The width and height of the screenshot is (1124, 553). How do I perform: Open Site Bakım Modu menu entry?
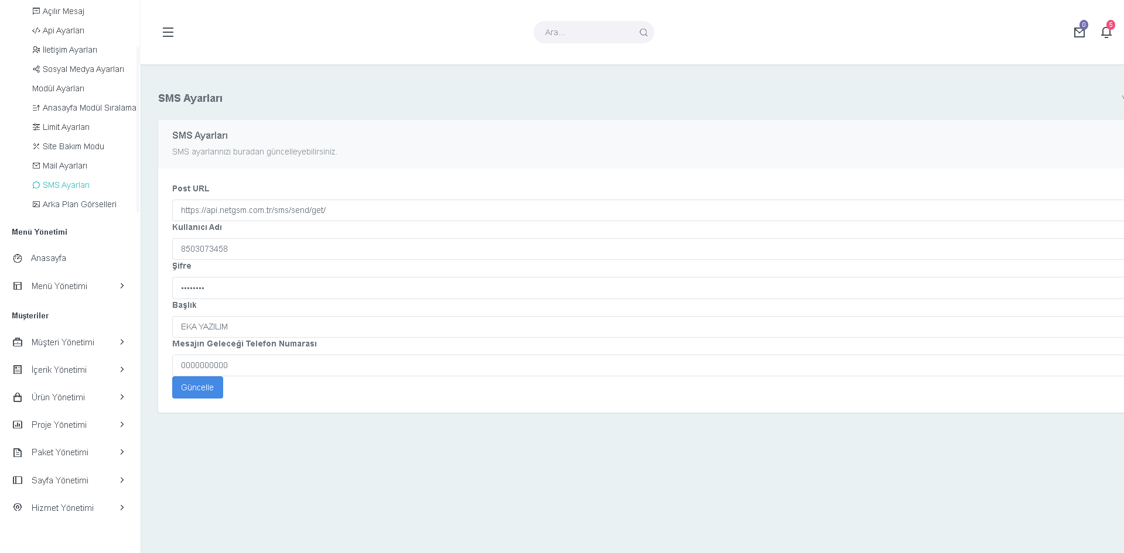click(73, 146)
